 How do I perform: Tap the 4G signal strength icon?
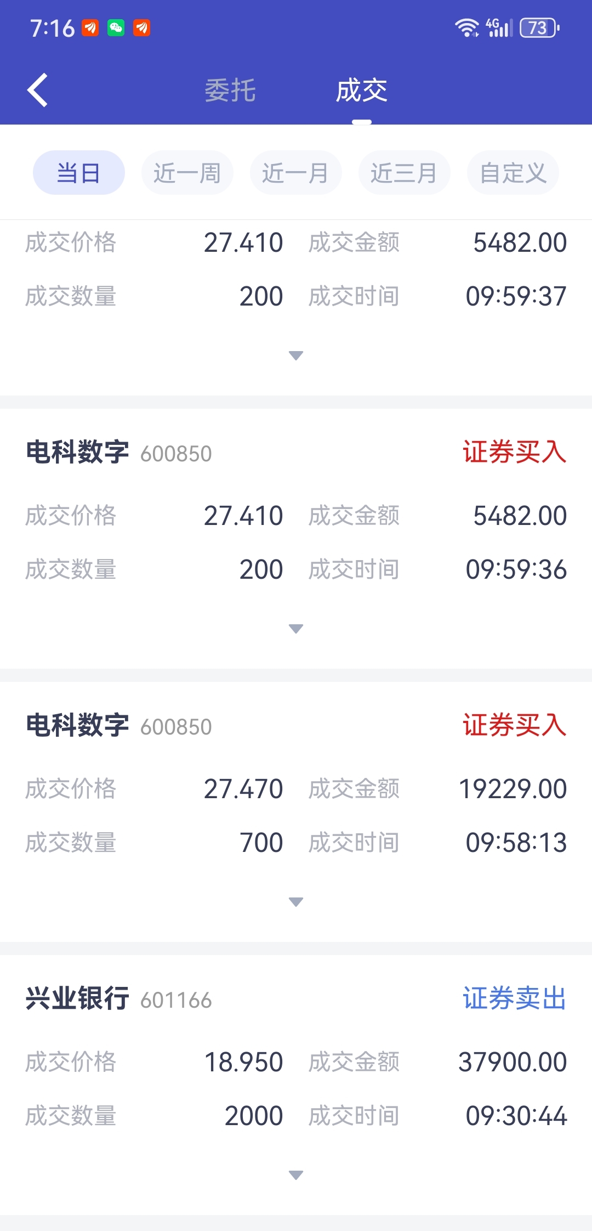tap(499, 27)
